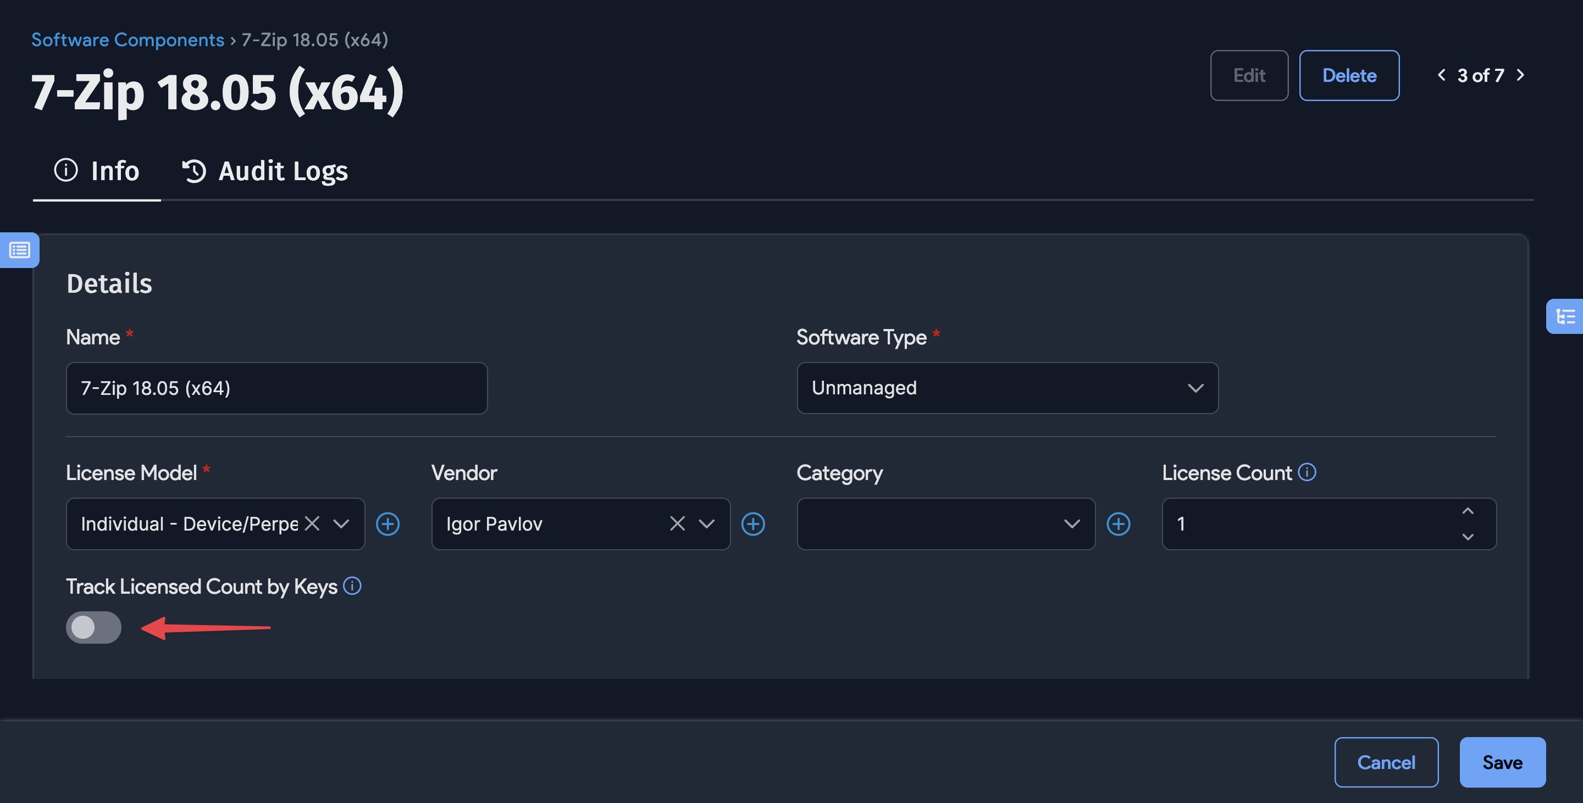Click the Edit button

(1249, 75)
